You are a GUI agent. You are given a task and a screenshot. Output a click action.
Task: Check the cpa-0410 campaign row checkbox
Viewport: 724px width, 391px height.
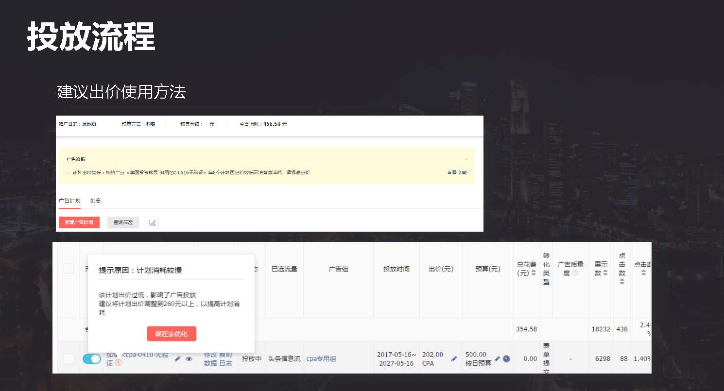(x=69, y=358)
